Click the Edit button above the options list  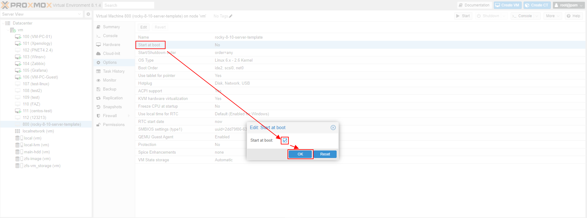(x=143, y=27)
